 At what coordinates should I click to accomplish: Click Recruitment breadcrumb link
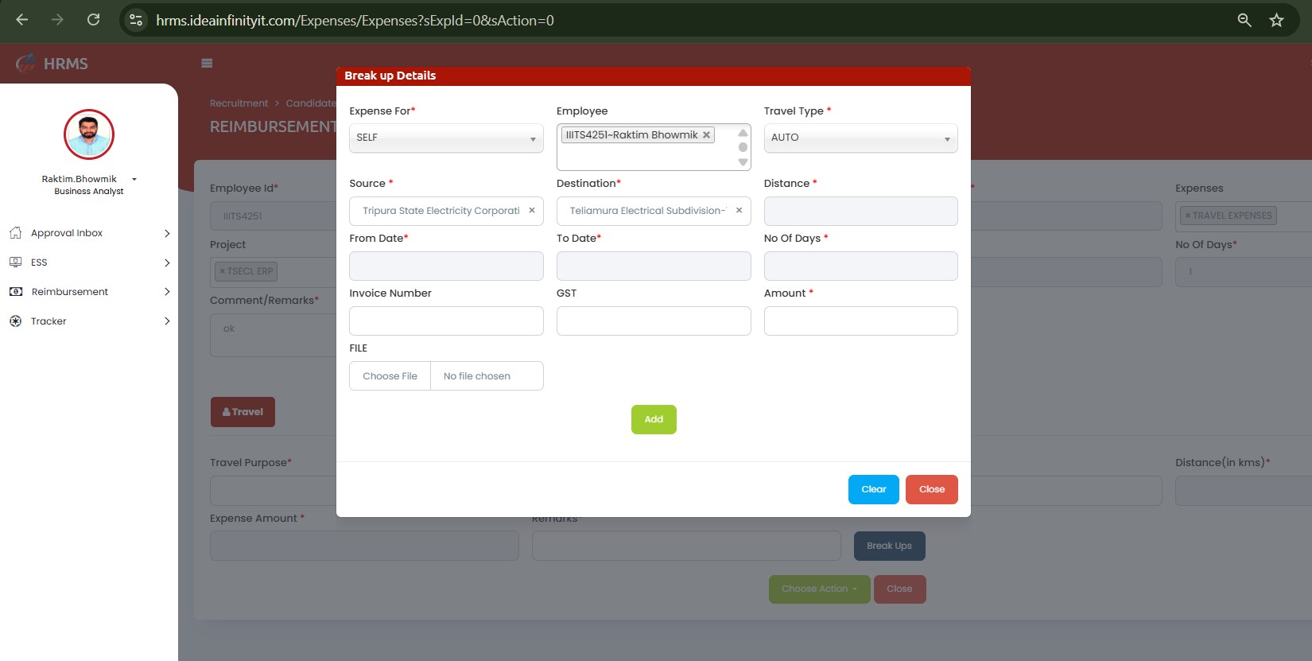(x=239, y=103)
